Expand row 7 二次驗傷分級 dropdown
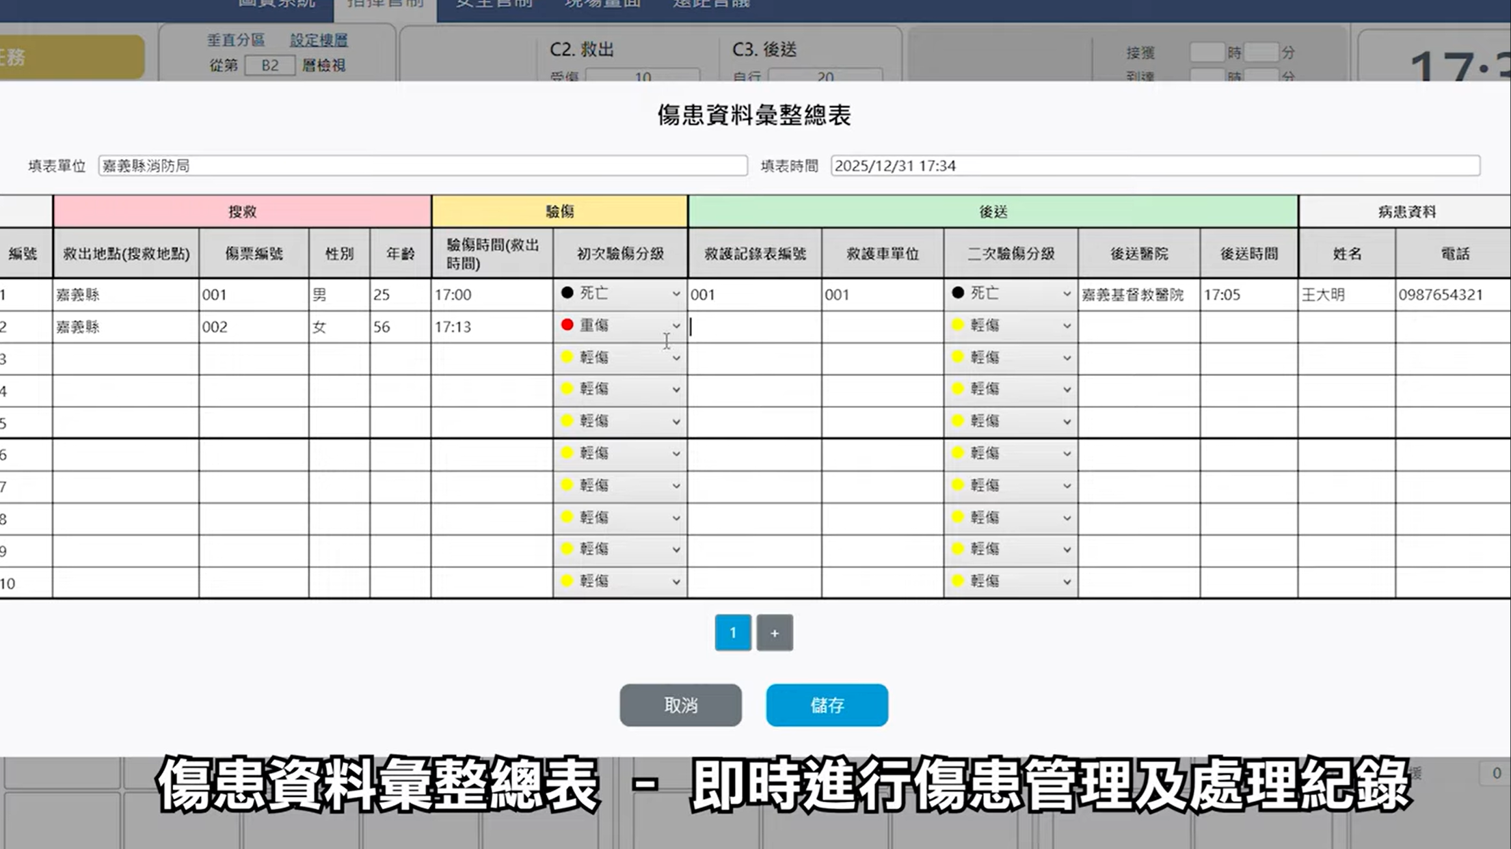 (1011, 486)
